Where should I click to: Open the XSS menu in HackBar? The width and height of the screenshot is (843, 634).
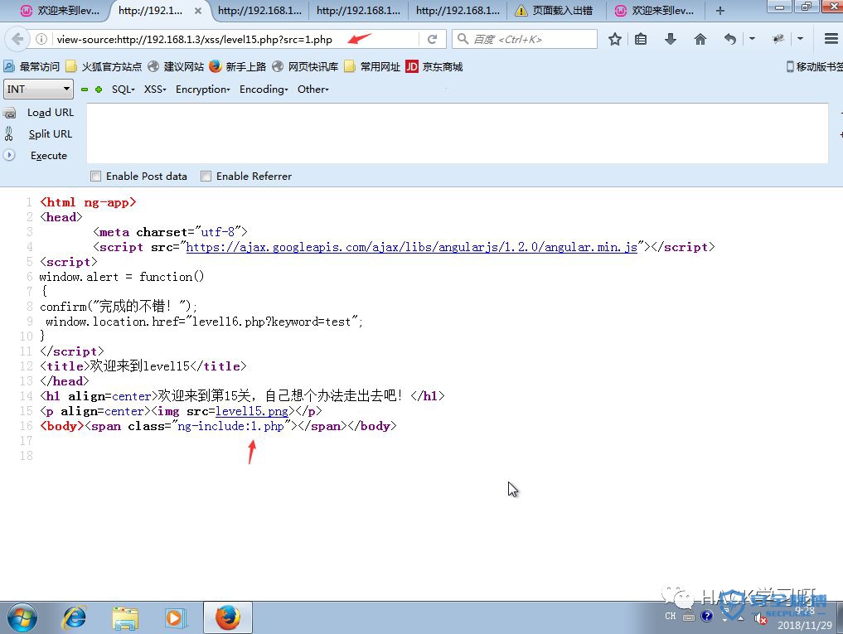[155, 90]
